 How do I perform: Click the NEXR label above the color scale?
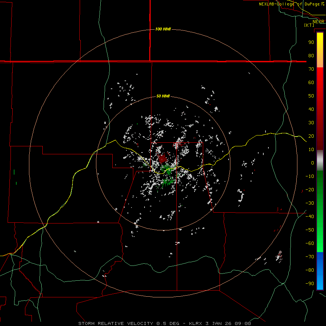(318, 22)
